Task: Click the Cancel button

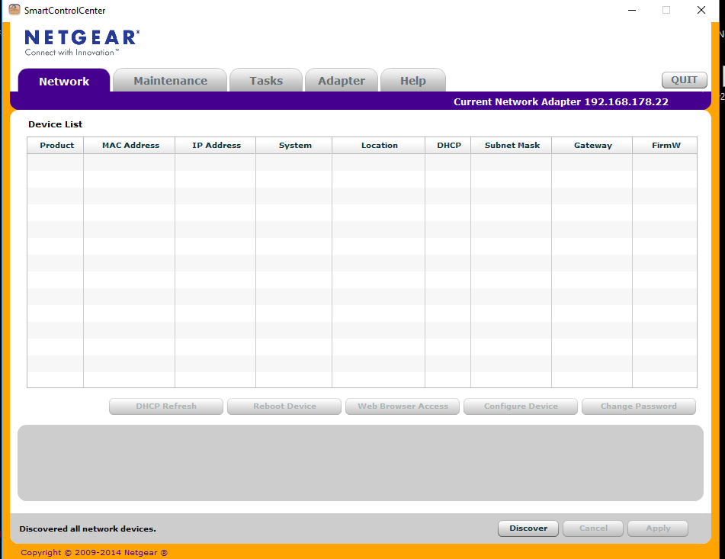Action: tap(593, 528)
